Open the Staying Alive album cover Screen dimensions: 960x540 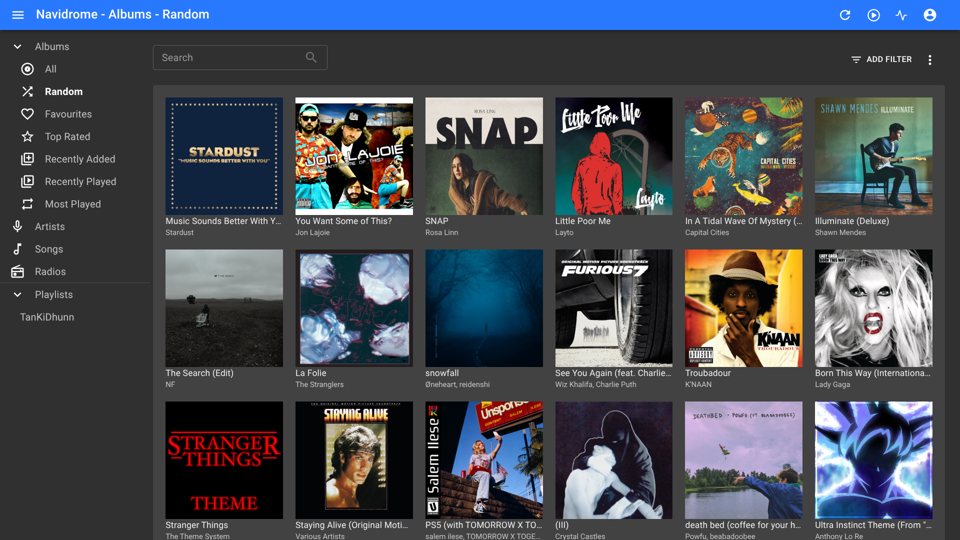354,460
